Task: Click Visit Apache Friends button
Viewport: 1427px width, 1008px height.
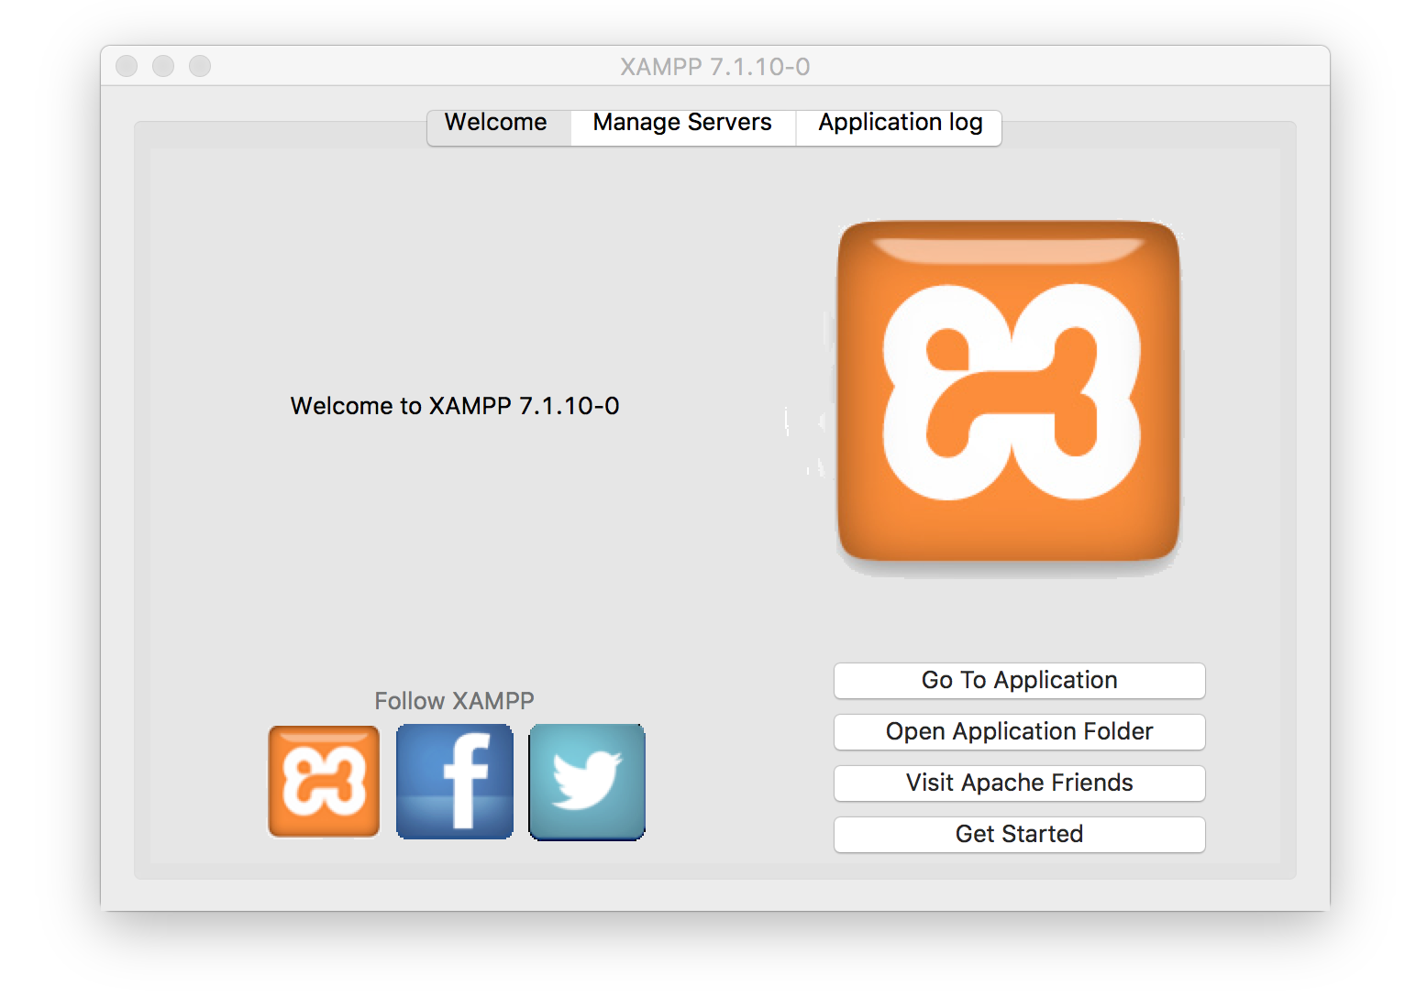Action: tap(1020, 783)
